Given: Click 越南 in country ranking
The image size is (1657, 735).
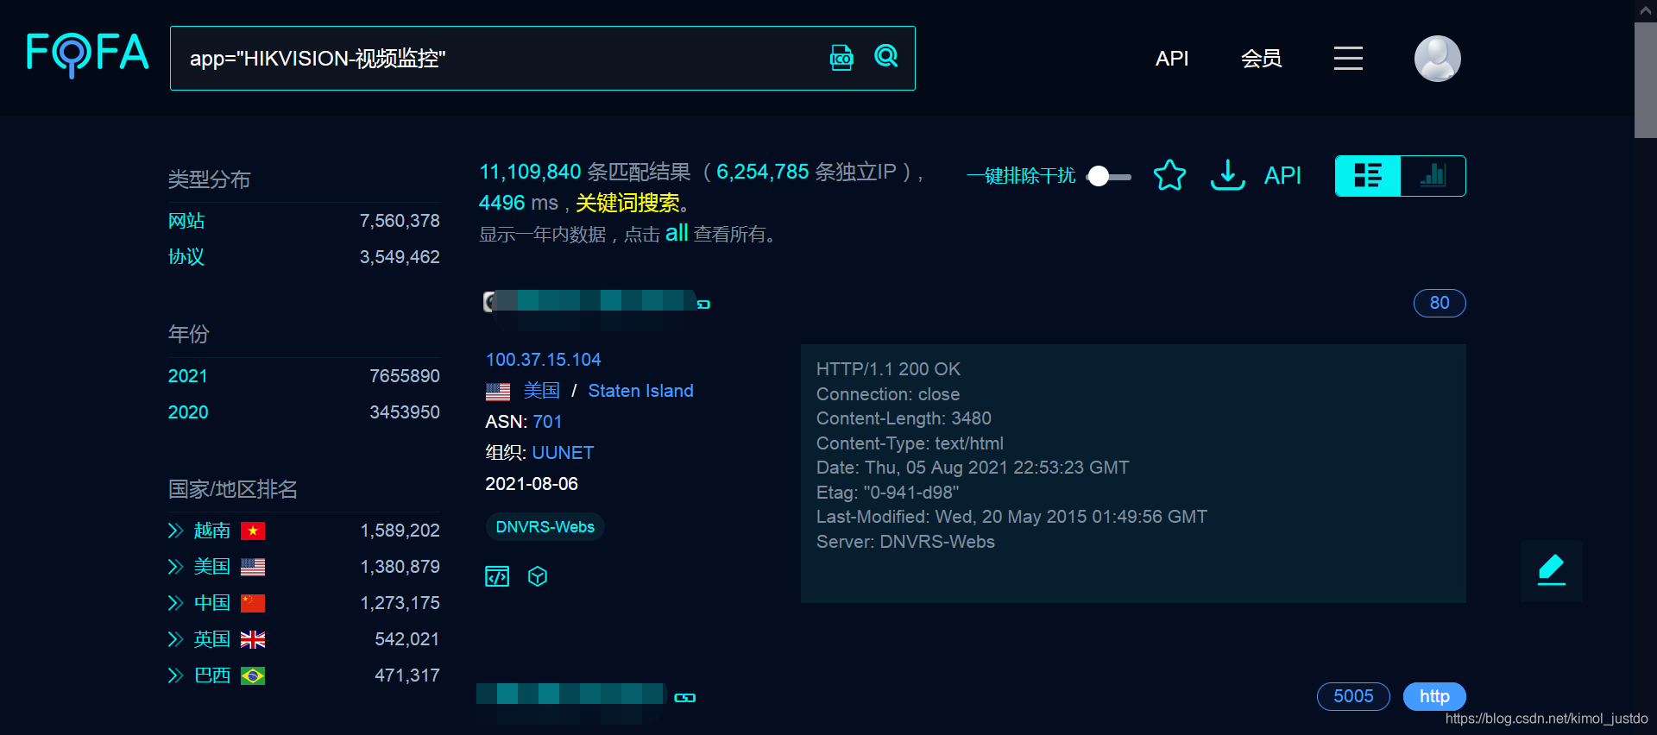Looking at the screenshot, I should [x=212, y=531].
